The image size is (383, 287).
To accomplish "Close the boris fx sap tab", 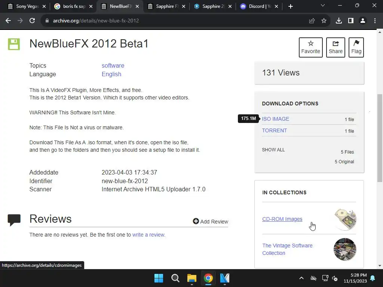I will point(91,6).
